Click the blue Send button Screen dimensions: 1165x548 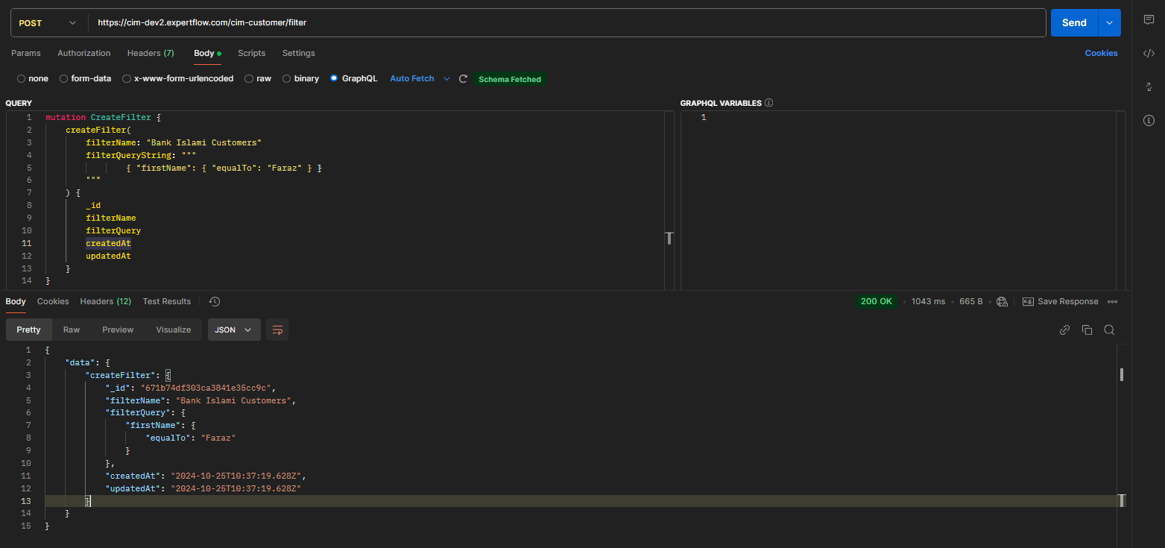(x=1073, y=23)
